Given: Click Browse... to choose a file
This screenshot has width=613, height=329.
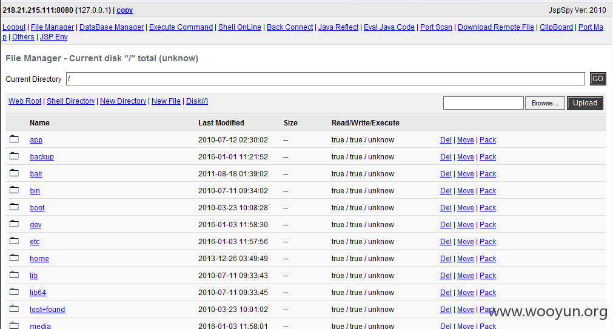Looking at the screenshot, I should click(544, 103).
